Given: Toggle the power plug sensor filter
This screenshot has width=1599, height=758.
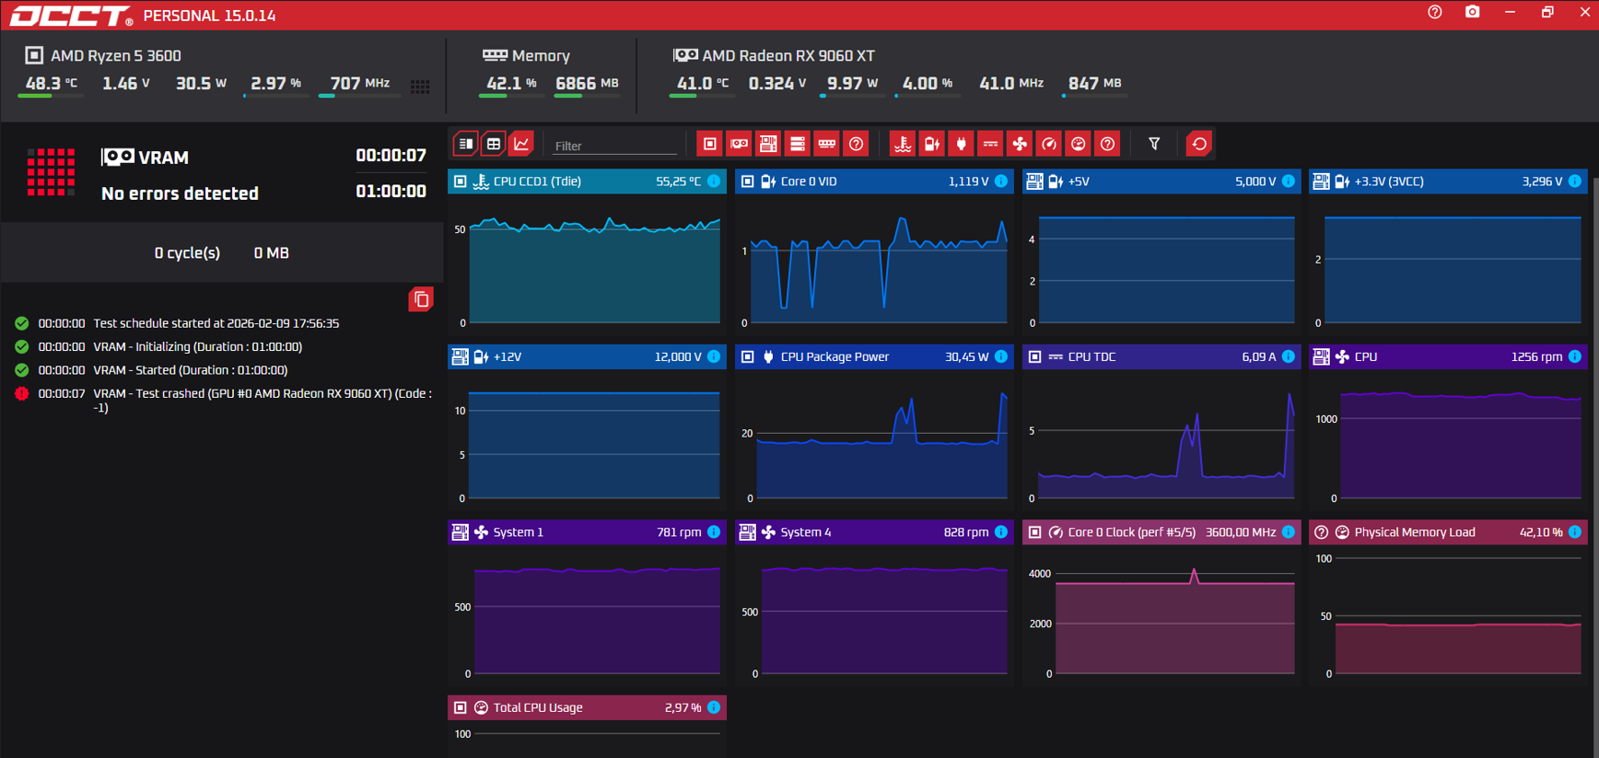Looking at the screenshot, I should tap(961, 144).
